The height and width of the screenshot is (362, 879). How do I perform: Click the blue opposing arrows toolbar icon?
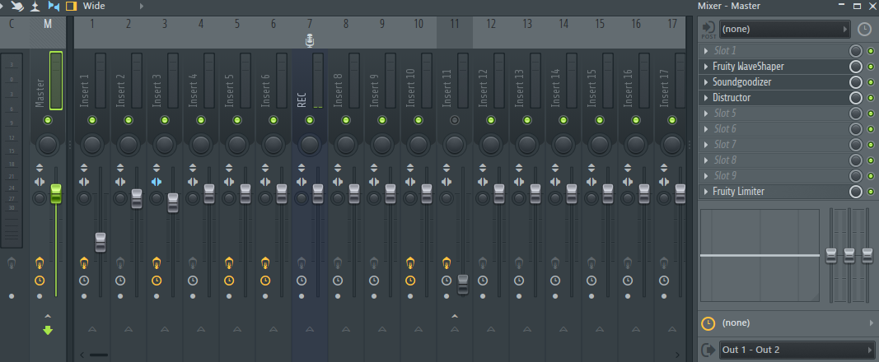tap(54, 6)
